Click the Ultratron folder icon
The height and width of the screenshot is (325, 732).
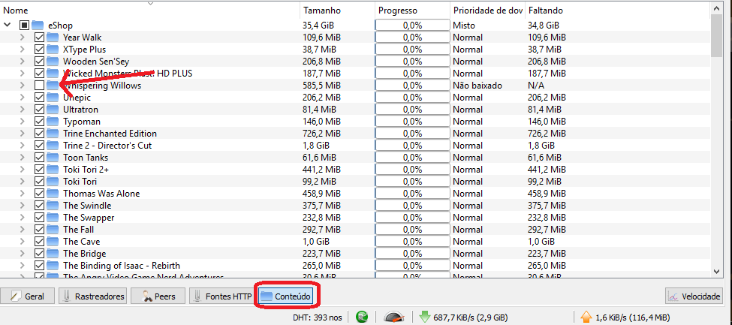[x=53, y=110]
